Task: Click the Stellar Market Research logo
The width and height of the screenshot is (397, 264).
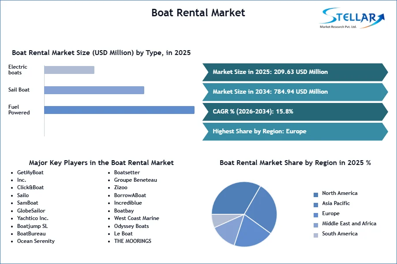Action: click(x=352, y=18)
